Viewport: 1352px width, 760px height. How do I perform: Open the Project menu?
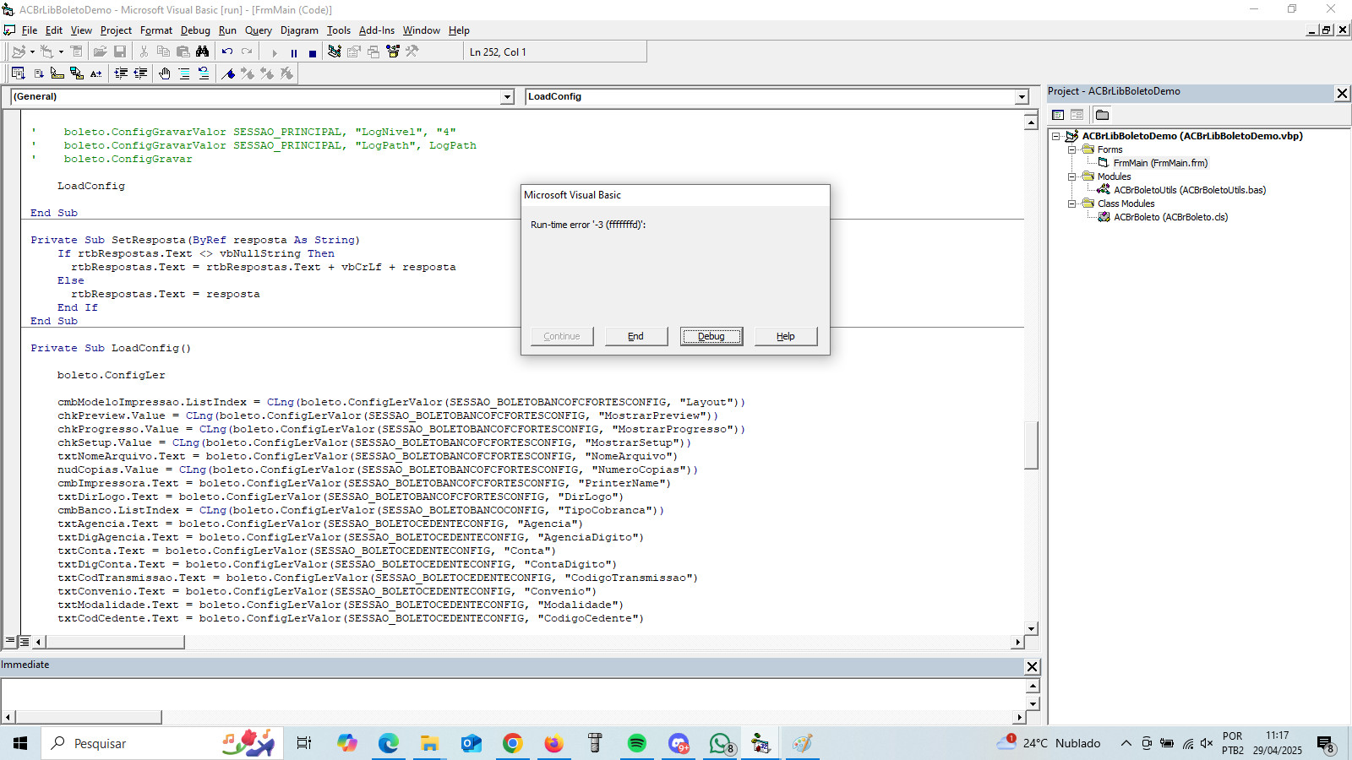pos(116,30)
